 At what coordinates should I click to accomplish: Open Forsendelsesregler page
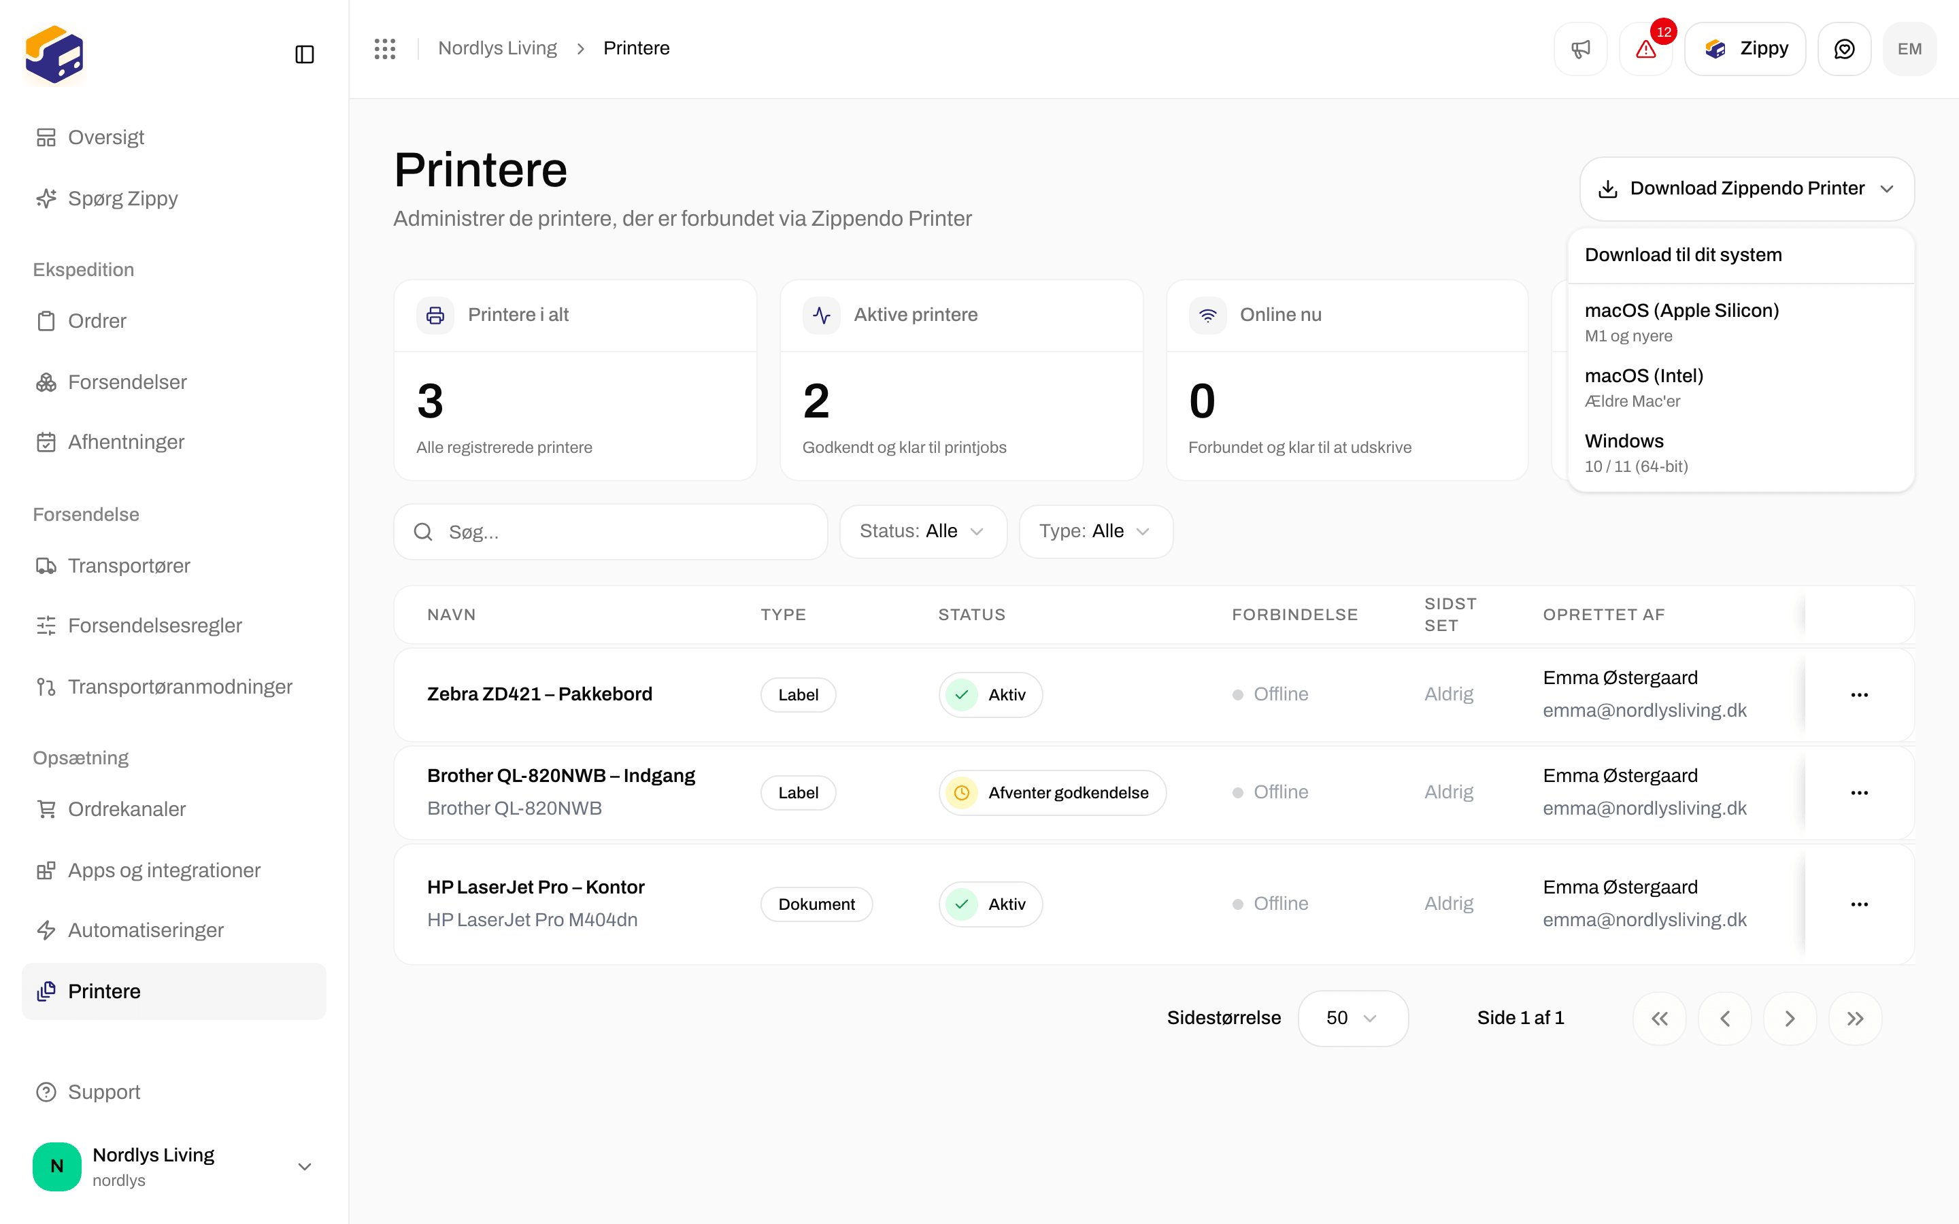[174, 626]
